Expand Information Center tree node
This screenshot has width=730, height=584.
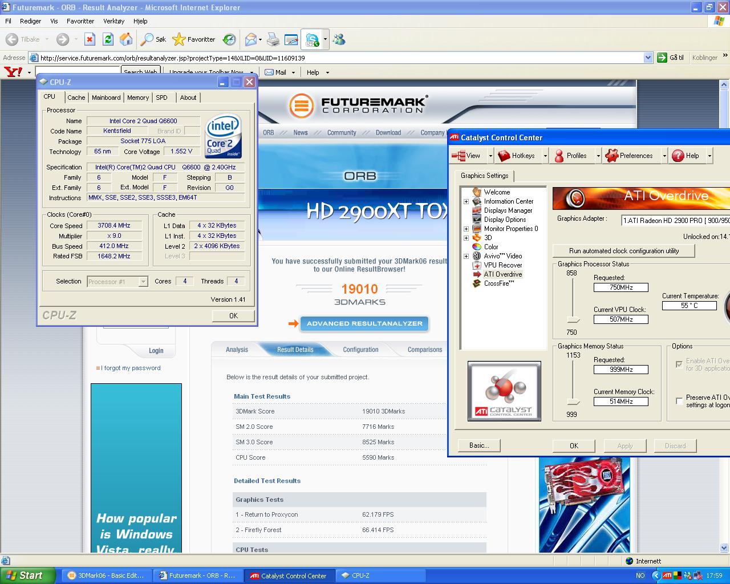pos(466,201)
